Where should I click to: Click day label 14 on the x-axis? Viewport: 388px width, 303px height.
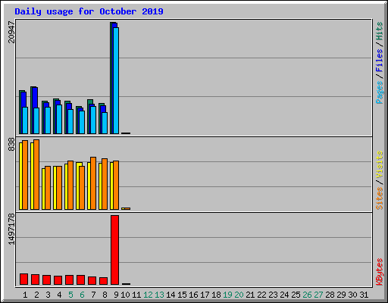pos(171,295)
